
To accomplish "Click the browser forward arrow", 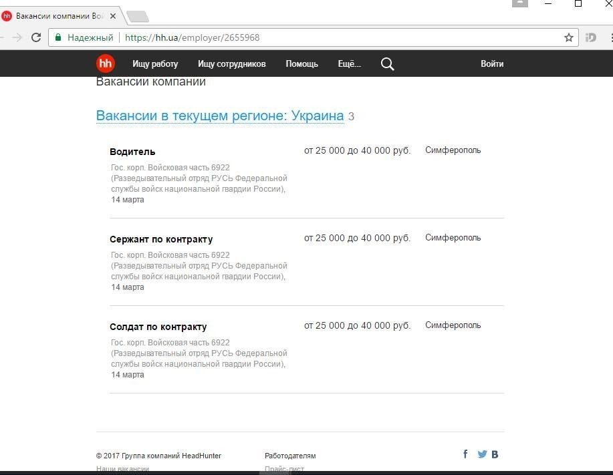I will pyautogui.click(x=17, y=37).
